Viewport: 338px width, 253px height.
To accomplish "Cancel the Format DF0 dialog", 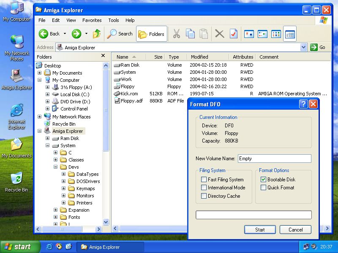I will pyautogui.click(x=295, y=229).
